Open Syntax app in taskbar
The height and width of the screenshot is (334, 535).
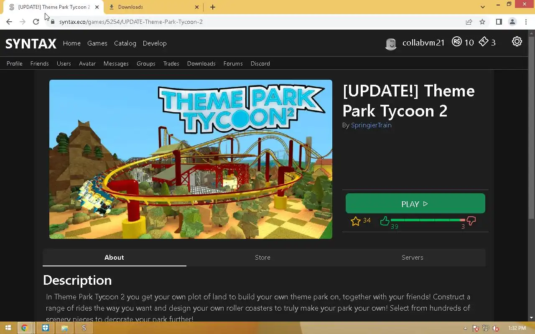coord(84,328)
